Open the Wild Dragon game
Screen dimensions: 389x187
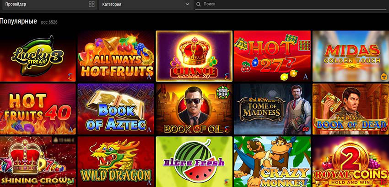coord(116,161)
